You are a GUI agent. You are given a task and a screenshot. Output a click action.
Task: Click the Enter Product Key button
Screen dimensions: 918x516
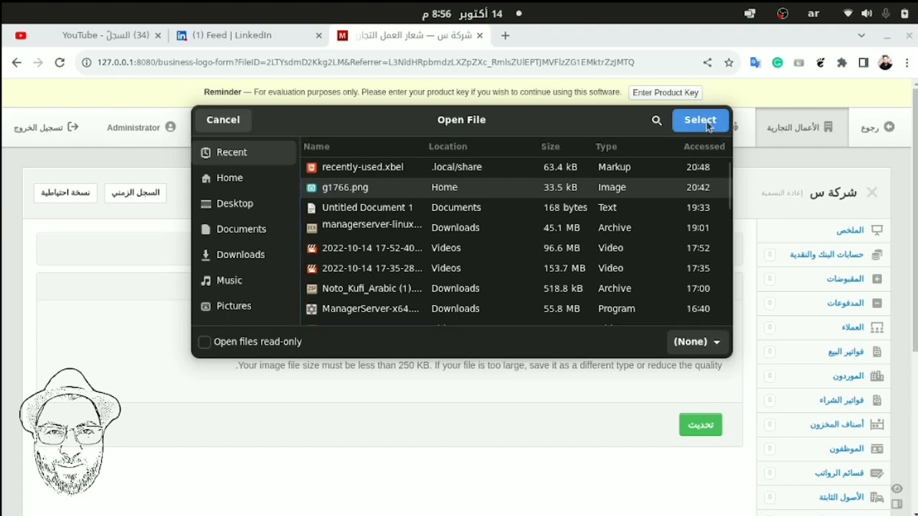pos(666,92)
